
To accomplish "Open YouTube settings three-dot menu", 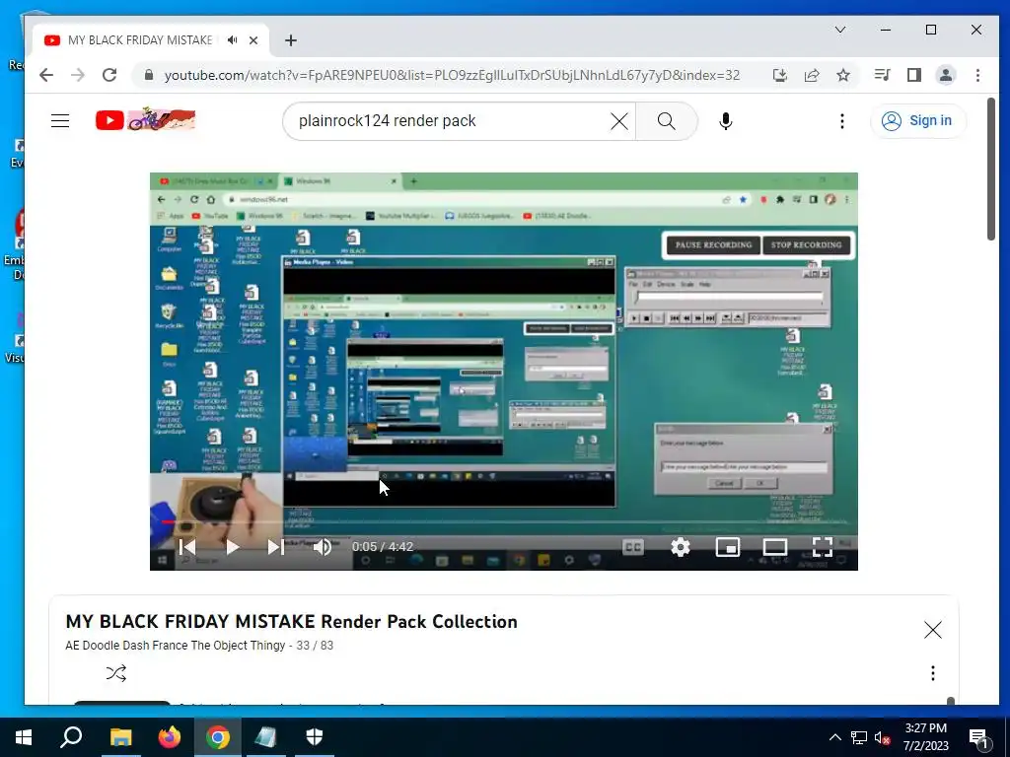I will (x=842, y=121).
